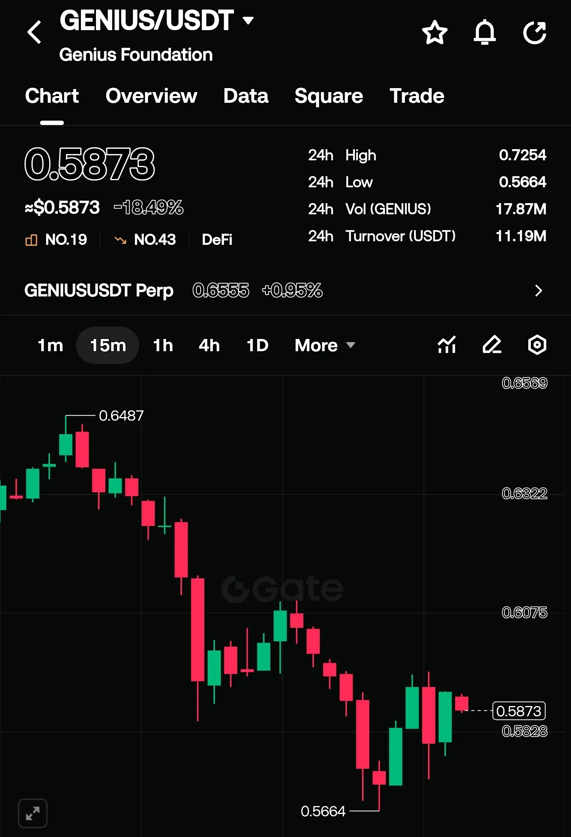Select the 15m timeframe
571x837 pixels.
point(108,345)
